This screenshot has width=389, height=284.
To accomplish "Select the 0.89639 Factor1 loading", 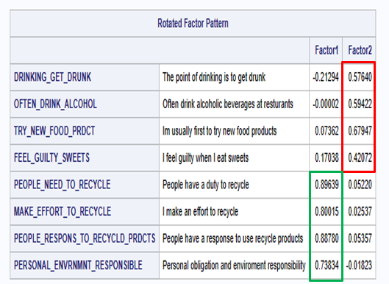I will (x=326, y=185).
